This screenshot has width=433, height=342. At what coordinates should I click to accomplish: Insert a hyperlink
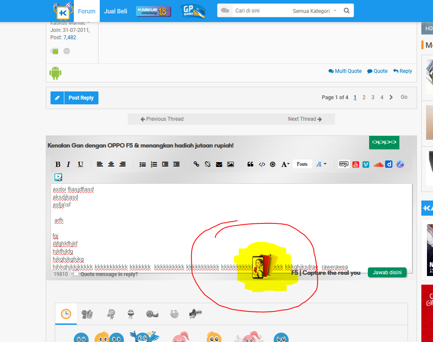pos(196,164)
